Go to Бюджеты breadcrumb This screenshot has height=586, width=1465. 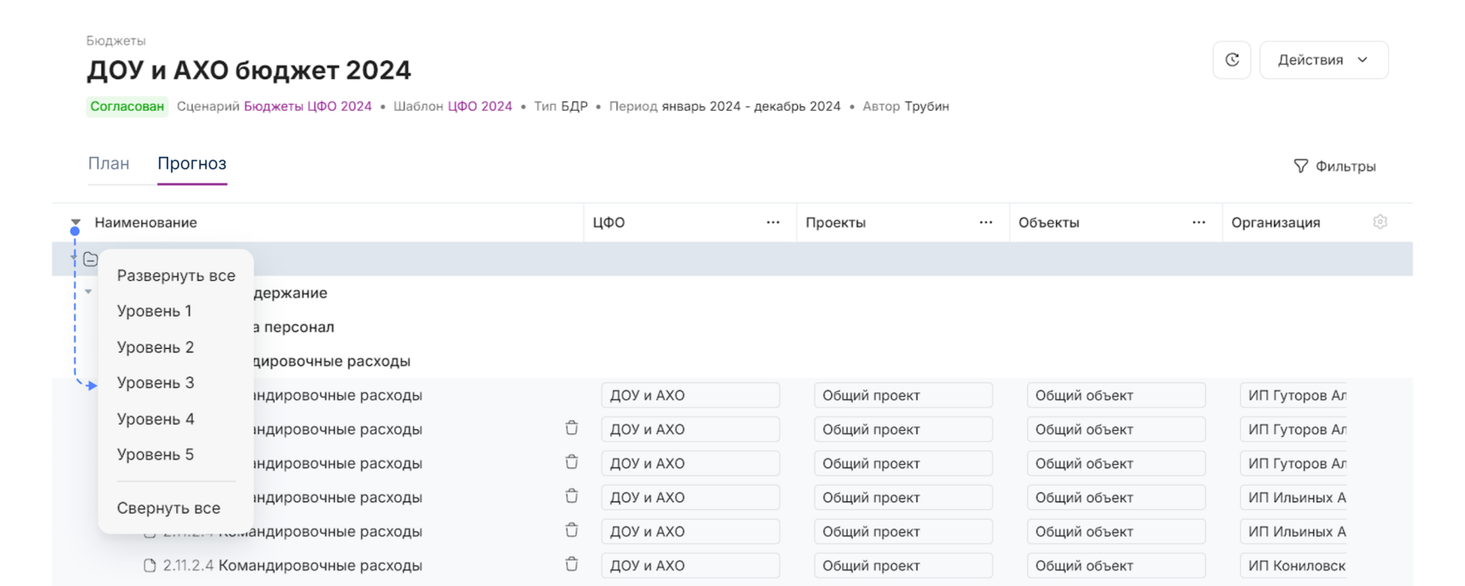coord(116,41)
